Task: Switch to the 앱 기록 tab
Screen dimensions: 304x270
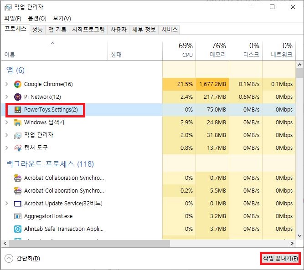Action: (57, 30)
